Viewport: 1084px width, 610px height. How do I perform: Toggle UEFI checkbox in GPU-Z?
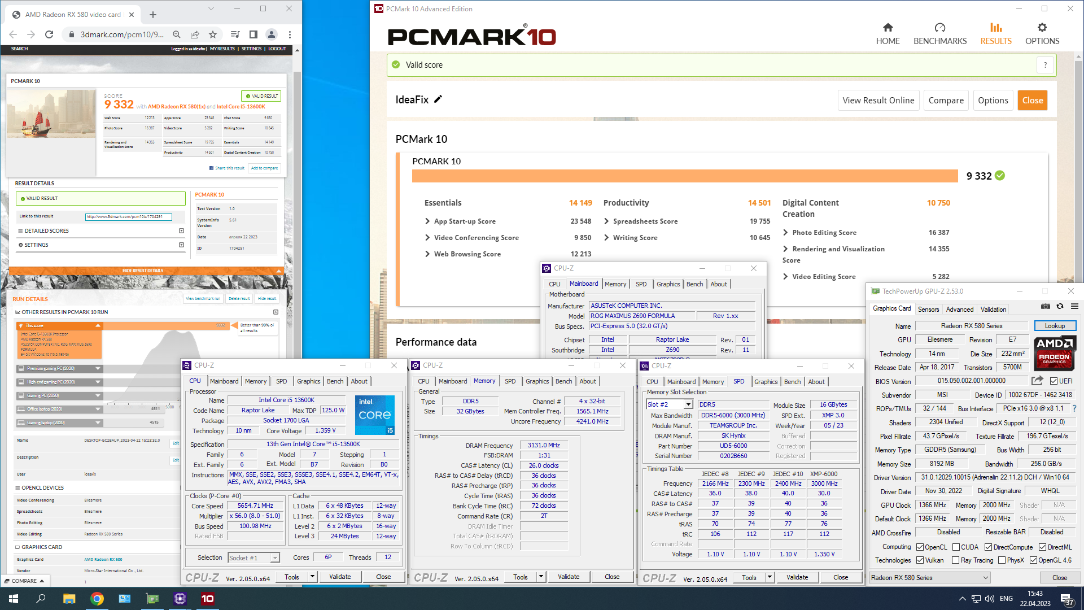point(1054,381)
